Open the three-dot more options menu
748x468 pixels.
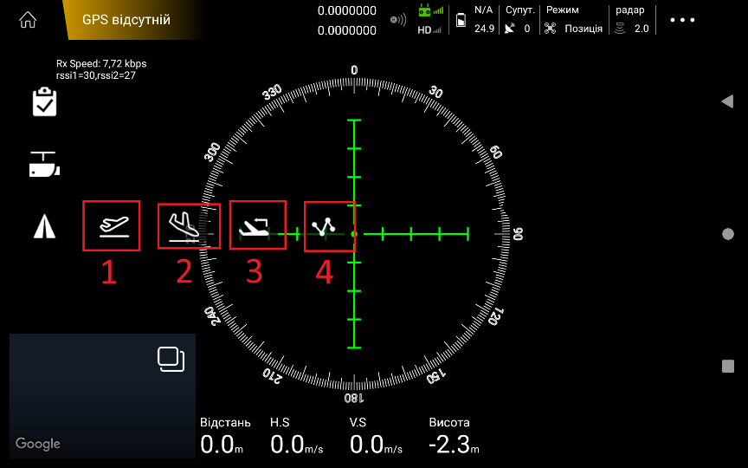click(x=682, y=20)
